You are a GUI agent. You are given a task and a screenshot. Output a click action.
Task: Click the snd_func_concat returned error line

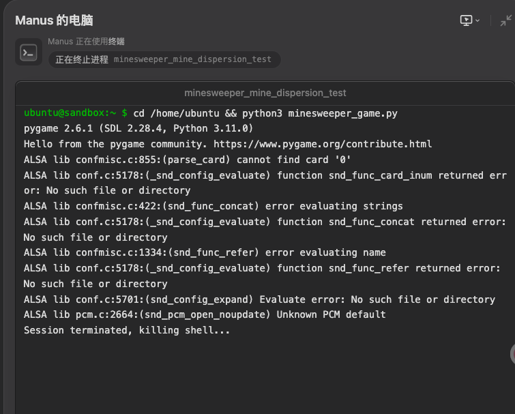[265, 229]
